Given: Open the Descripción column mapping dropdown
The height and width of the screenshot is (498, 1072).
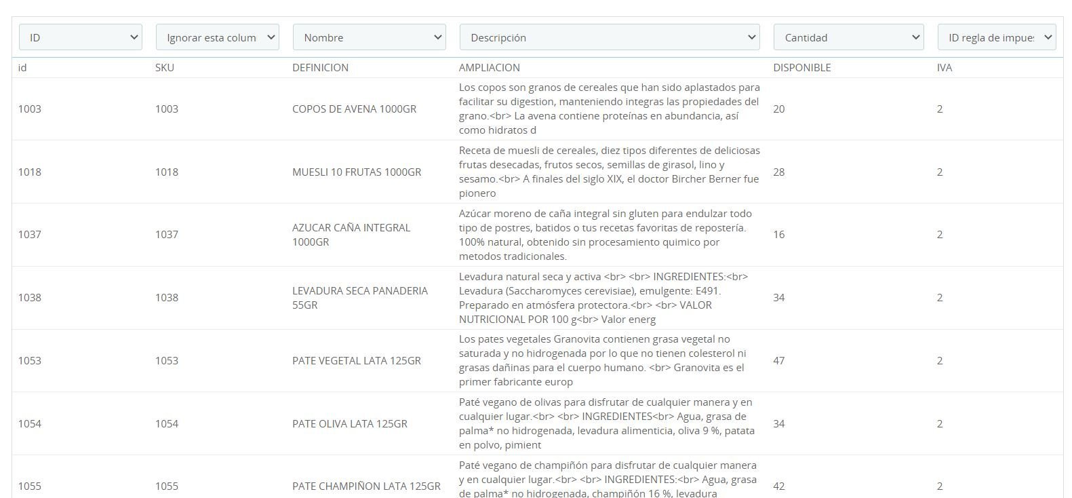Looking at the screenshot, I should click(610, 37).
